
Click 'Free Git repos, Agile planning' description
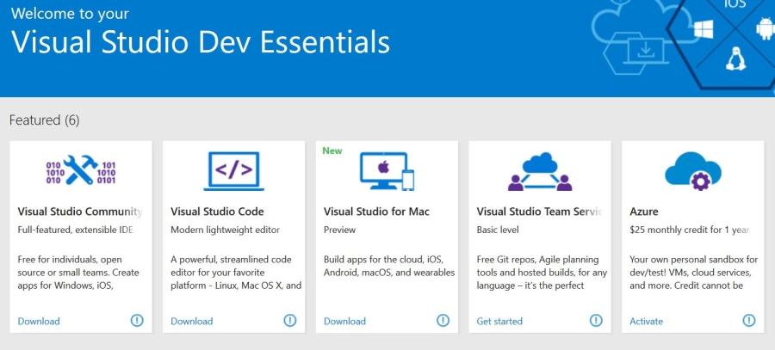point(542,272)
